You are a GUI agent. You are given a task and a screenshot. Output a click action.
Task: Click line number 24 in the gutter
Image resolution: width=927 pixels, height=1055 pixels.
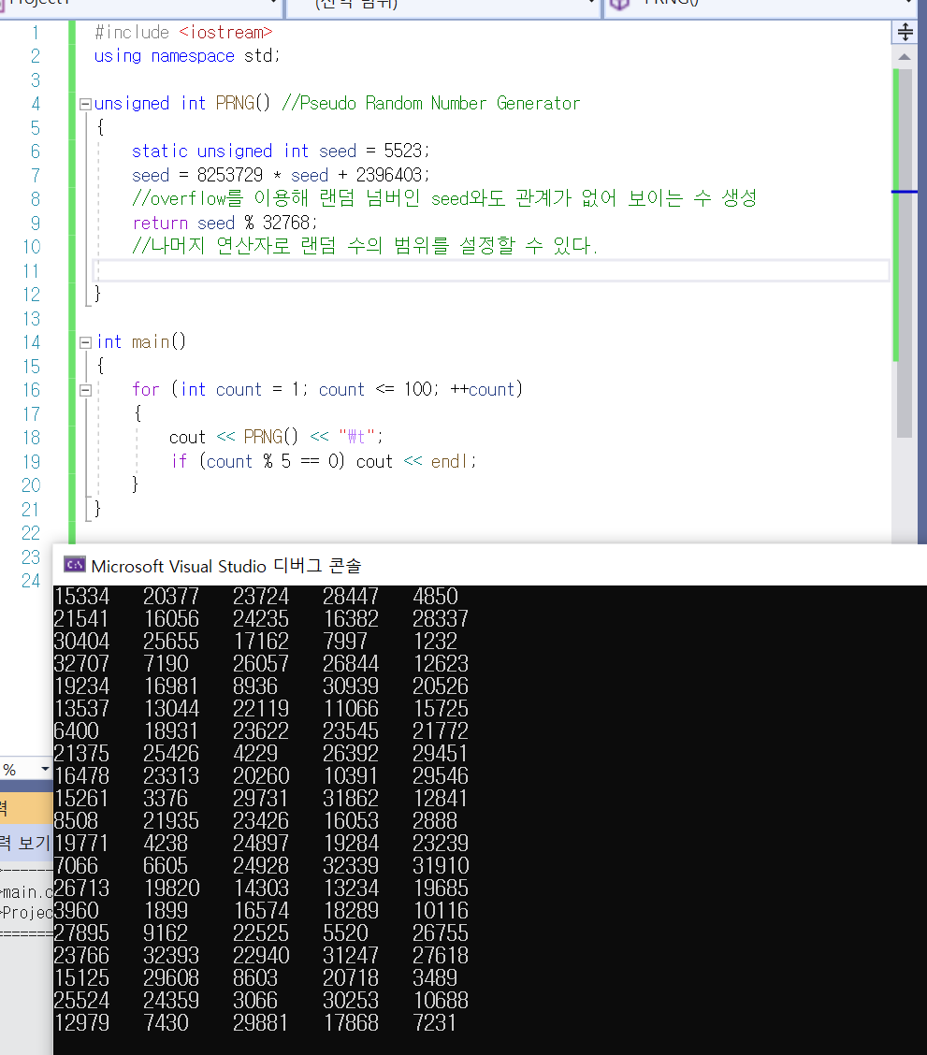coord(31,582)
